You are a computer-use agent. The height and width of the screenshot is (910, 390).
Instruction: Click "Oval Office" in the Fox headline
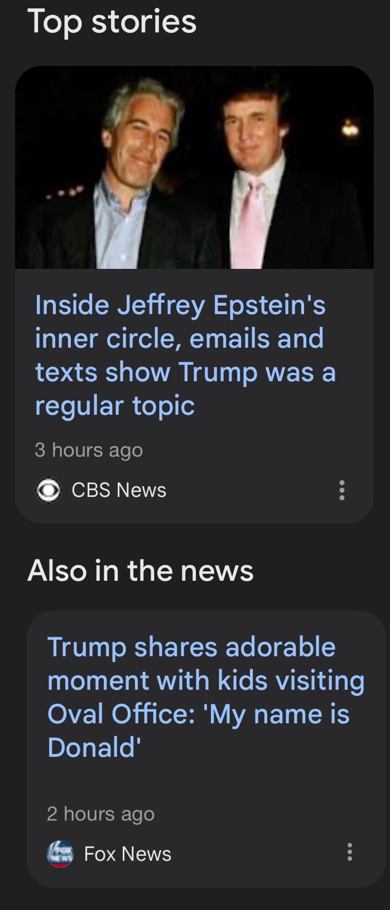(121, 714)
